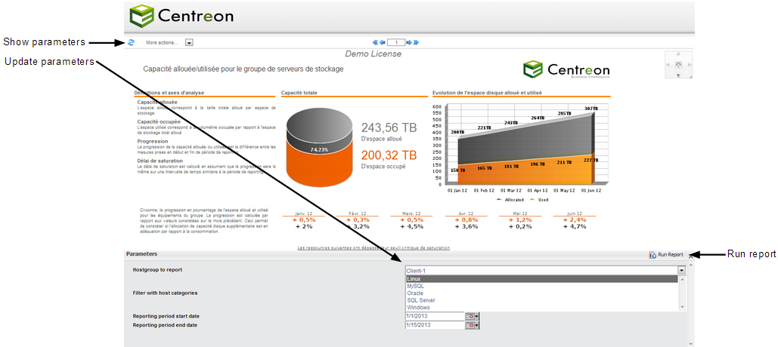This screenshot has width=778, height=347.
Task: Click the saturation threshold resources link
Action: (374, 247)
